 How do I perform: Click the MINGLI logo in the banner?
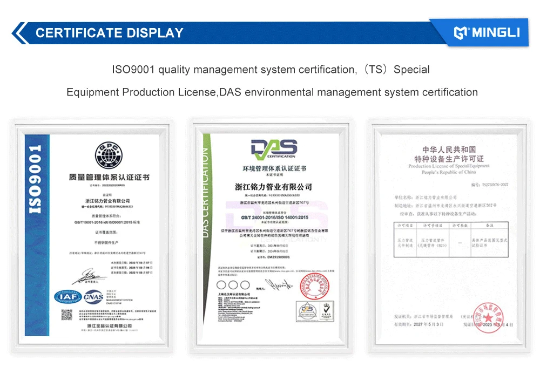tap(487, 33)
